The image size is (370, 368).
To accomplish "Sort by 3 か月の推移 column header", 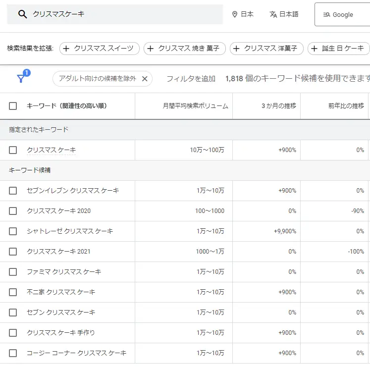I will point(279,105).
